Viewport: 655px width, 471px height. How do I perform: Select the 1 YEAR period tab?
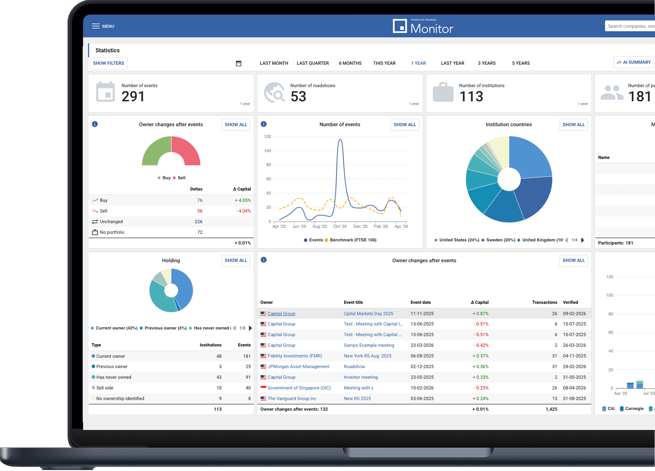pyautogui.click(x=418, y=63)
